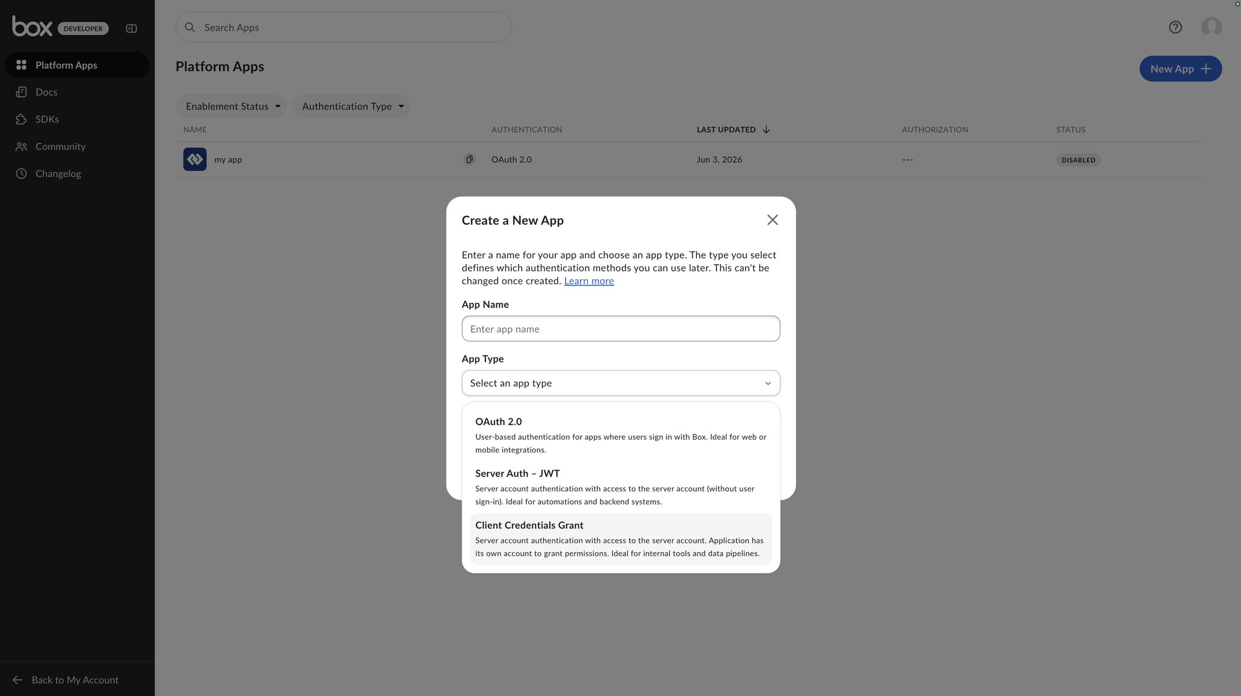Open Docs in sidebar
Viewport: 1241px width, 696px height.
77,92
